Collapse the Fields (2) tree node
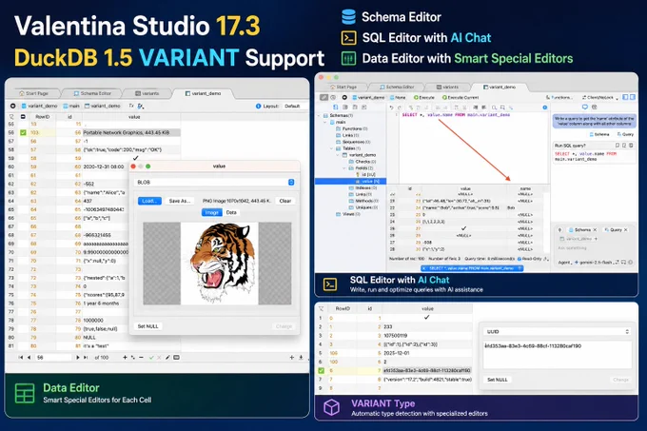647x431 pixels. pos(344,168)
